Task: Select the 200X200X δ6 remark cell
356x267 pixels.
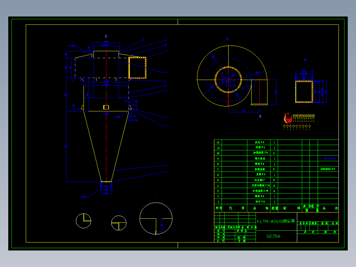Action: coord(328,169)
